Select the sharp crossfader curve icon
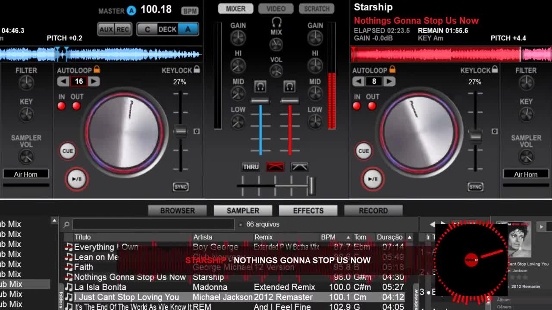 (275, 167)
